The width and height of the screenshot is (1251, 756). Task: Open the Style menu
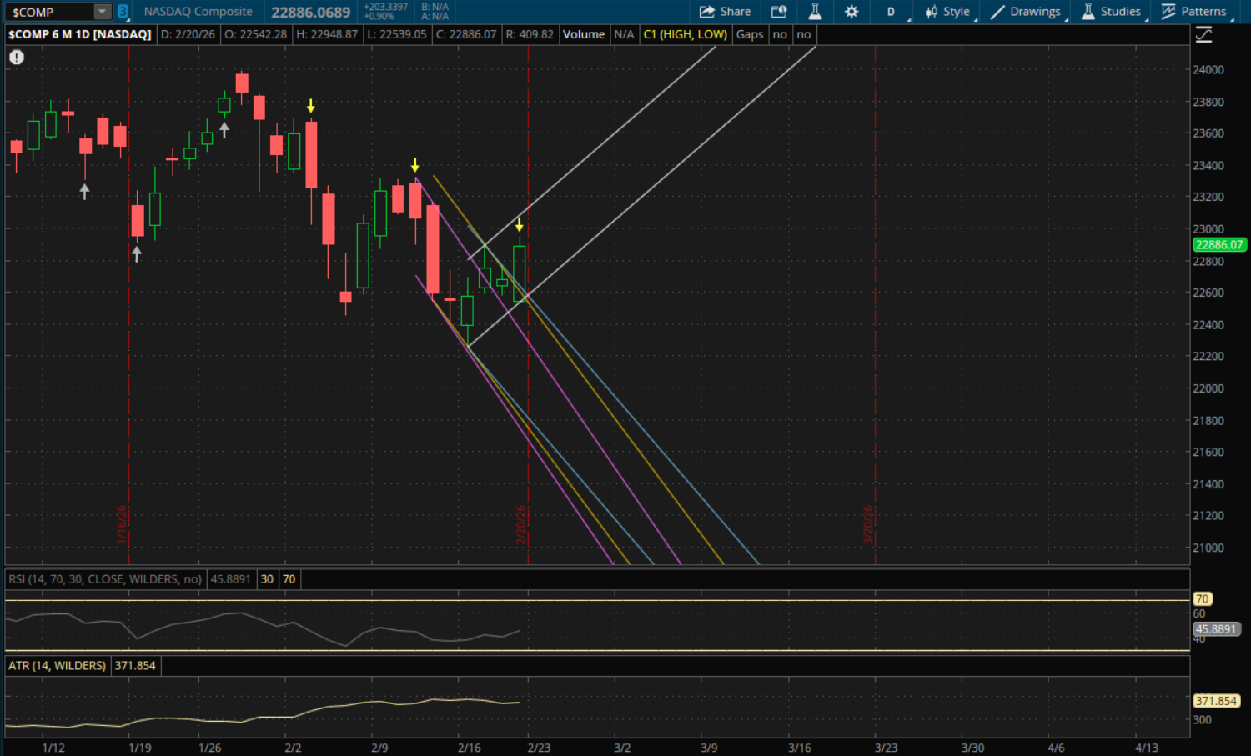pyautogui.click(x=947, y=12)
